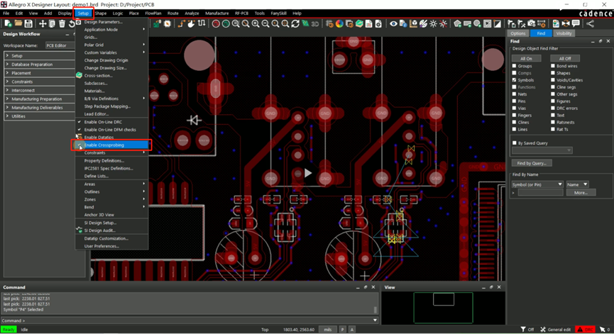Click the filter funnel Off status icon
This screenshot has height=334, width=614.
tap(527, 329)
